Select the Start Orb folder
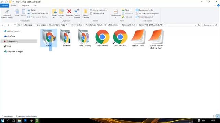The width and height of the screenshot is (220, 123). (67, 38)
